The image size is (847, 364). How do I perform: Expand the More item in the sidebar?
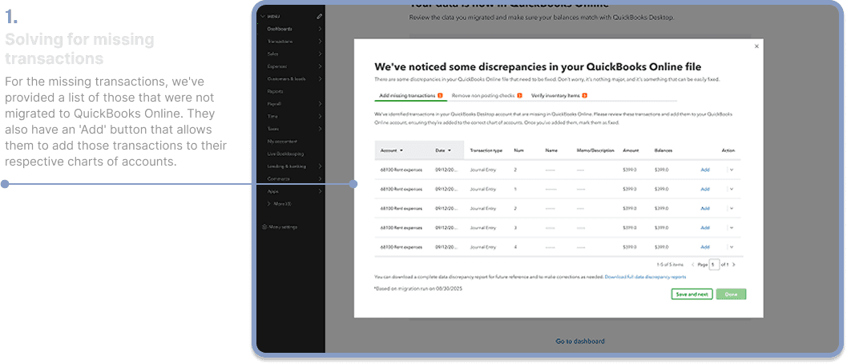(x=280, y=204)
